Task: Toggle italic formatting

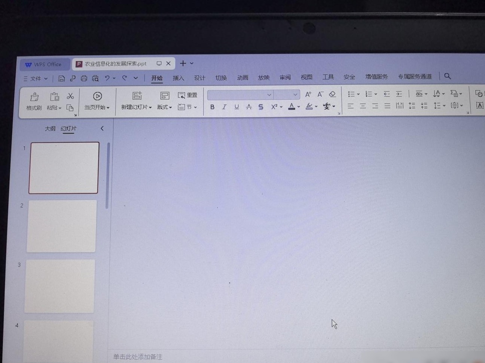Action: tap(224, 107)
